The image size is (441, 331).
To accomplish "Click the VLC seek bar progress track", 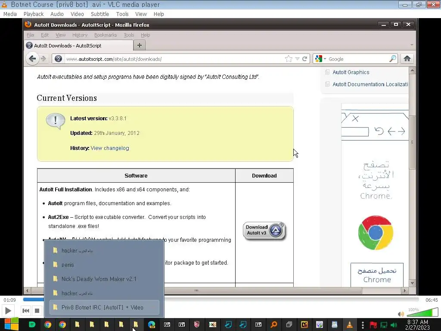I will click(221, 300).
